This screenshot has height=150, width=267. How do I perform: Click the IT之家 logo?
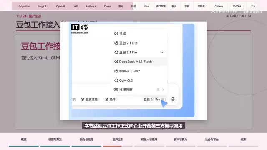coord(80,27)
